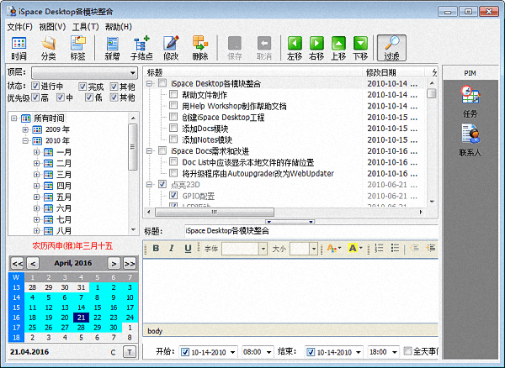
Task: Open the 任务 (tasks) PIM module
Action: 470,102
